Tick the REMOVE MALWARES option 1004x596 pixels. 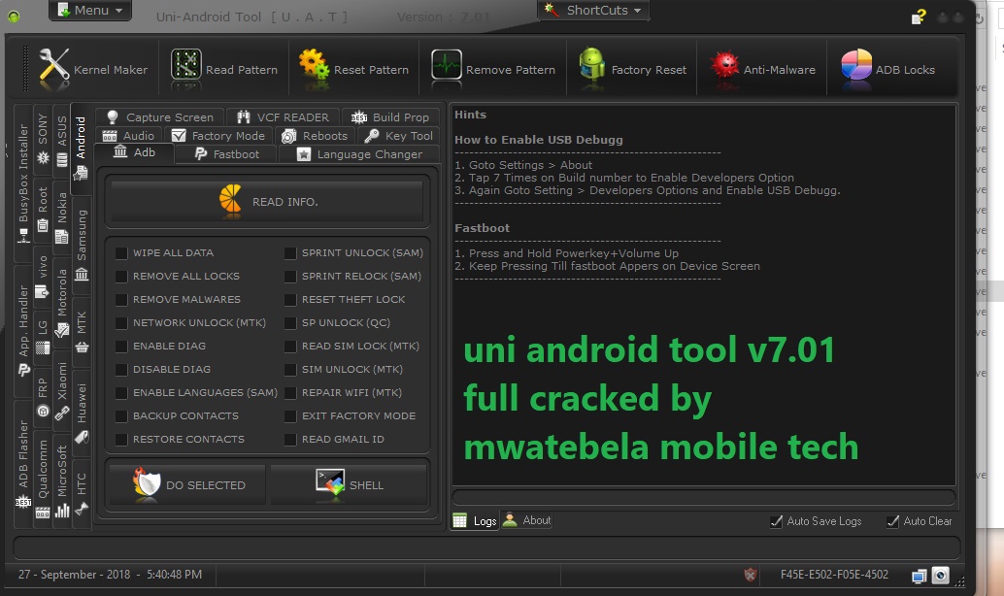(121, 300)
